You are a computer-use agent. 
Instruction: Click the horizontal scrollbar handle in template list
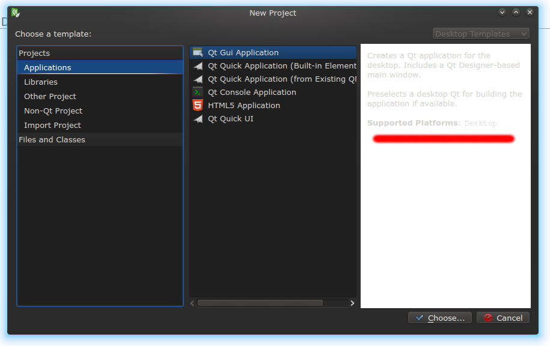click(x=260, y=303)
